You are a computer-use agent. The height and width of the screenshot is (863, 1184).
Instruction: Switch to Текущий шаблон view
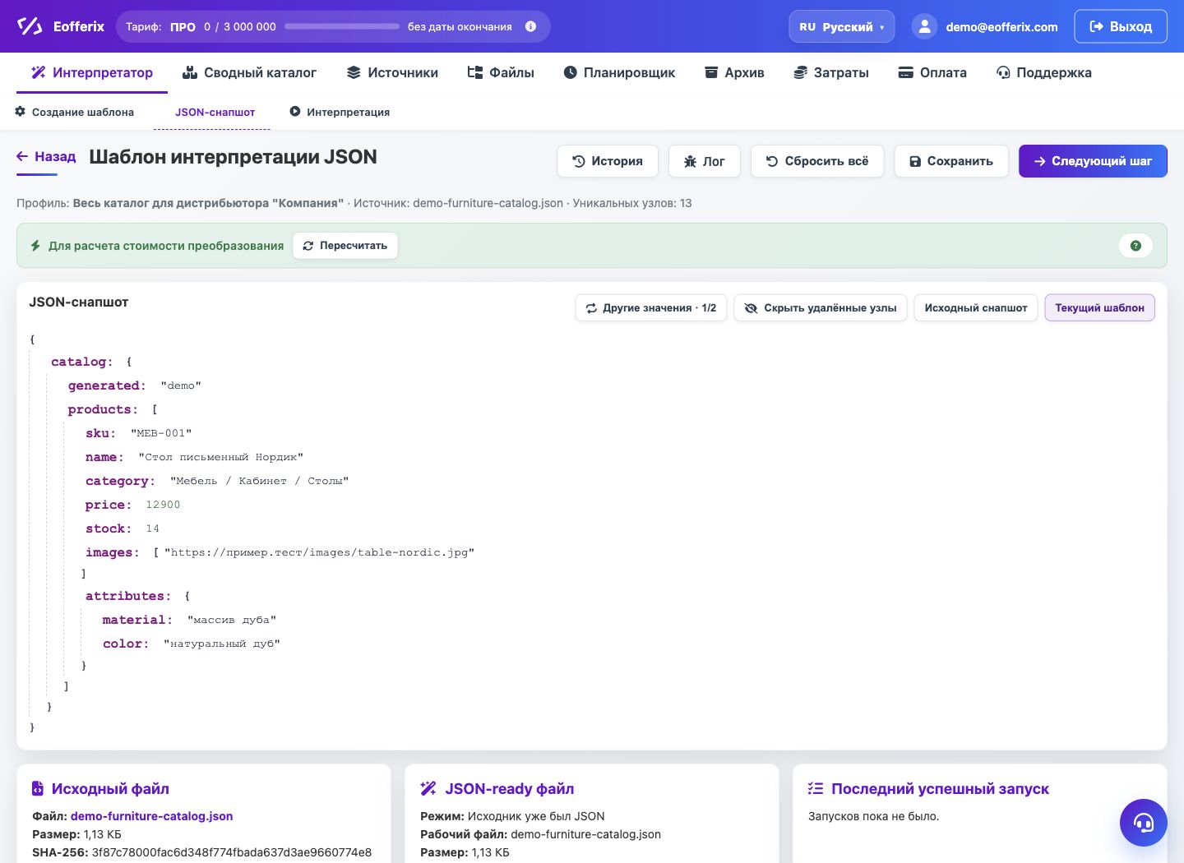pos(1099,308)
